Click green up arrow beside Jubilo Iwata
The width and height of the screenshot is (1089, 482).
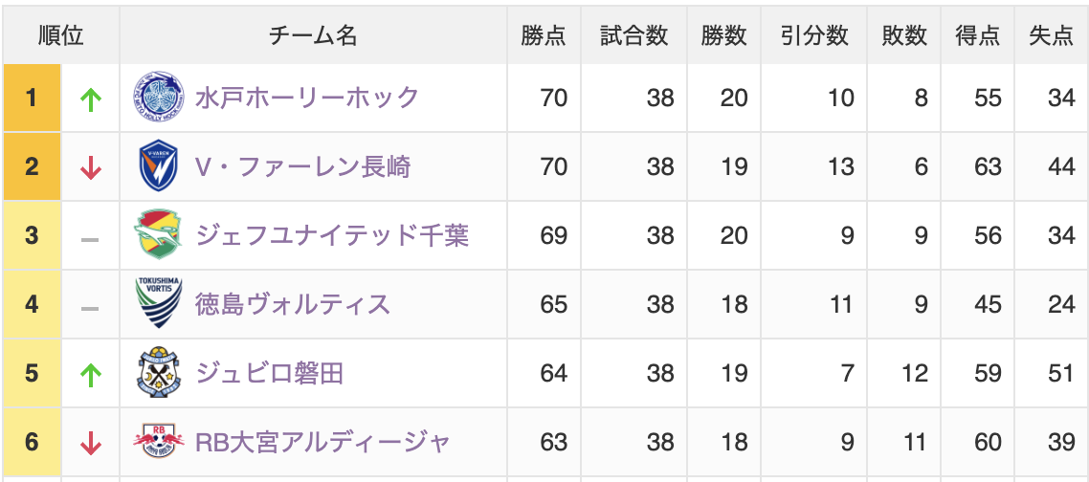coord(91,374)
